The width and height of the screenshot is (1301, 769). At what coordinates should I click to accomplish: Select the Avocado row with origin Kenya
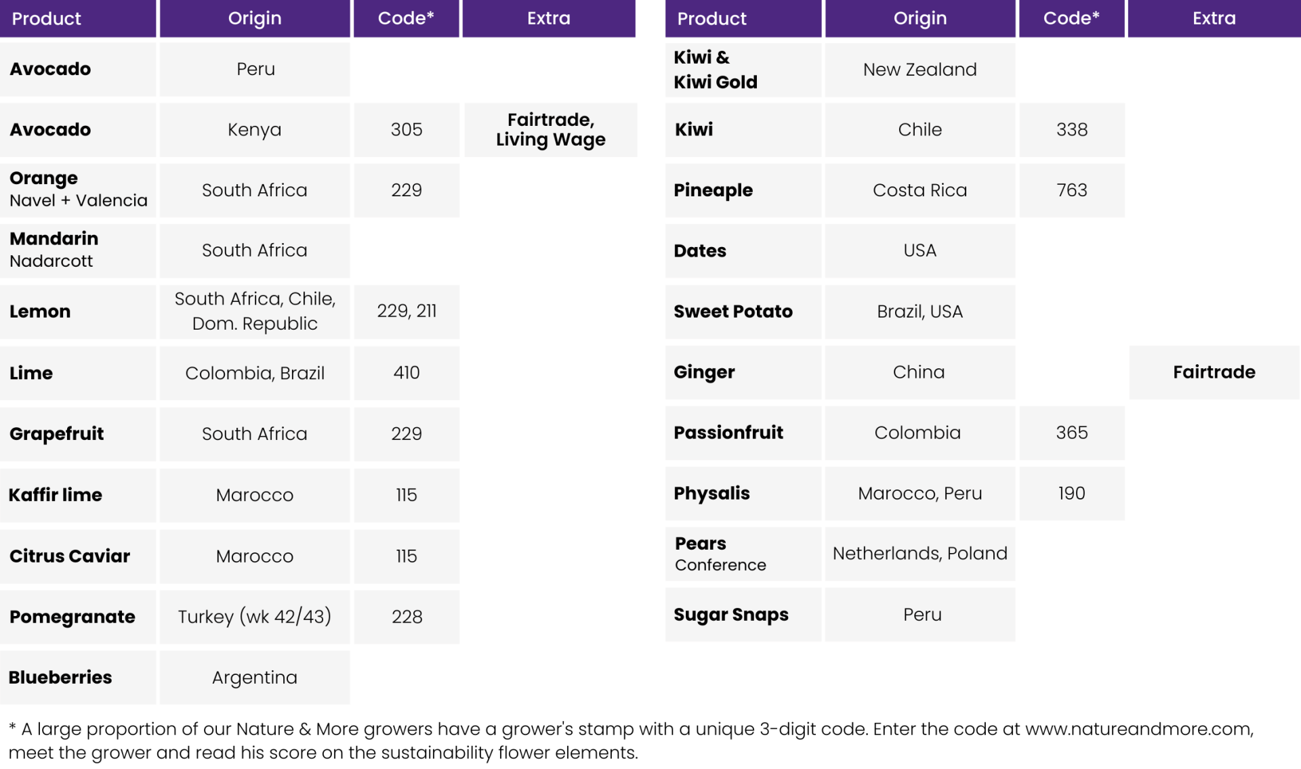pyautogui.click(x=318, y=130)
